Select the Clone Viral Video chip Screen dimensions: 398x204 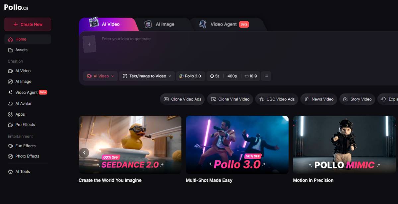point(230,99)
